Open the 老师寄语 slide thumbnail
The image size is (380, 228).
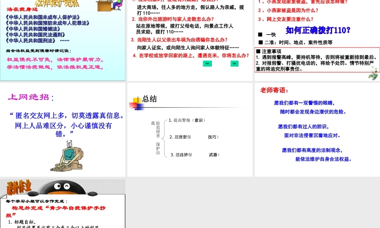[x=317, y=130]
